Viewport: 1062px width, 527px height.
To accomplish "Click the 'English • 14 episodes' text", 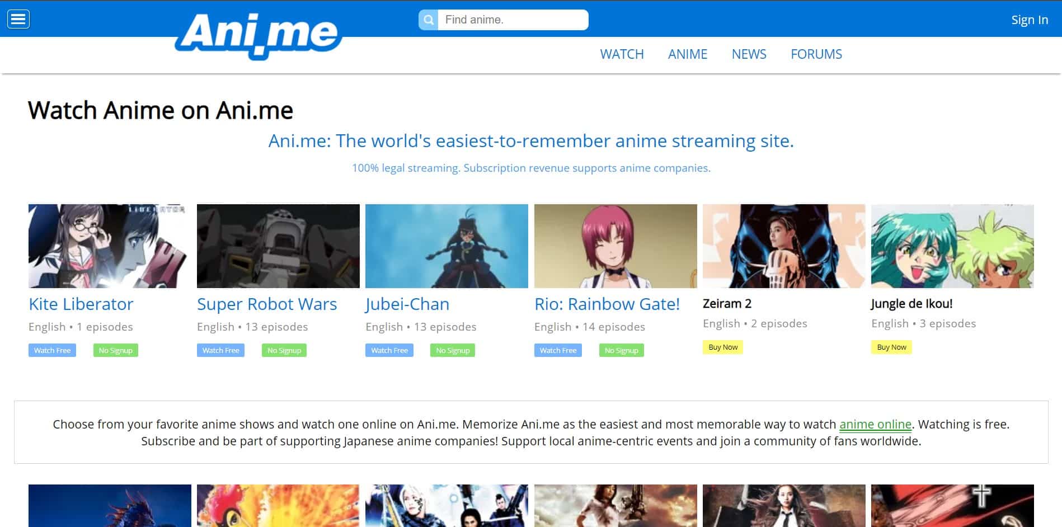I will [590, 327].
